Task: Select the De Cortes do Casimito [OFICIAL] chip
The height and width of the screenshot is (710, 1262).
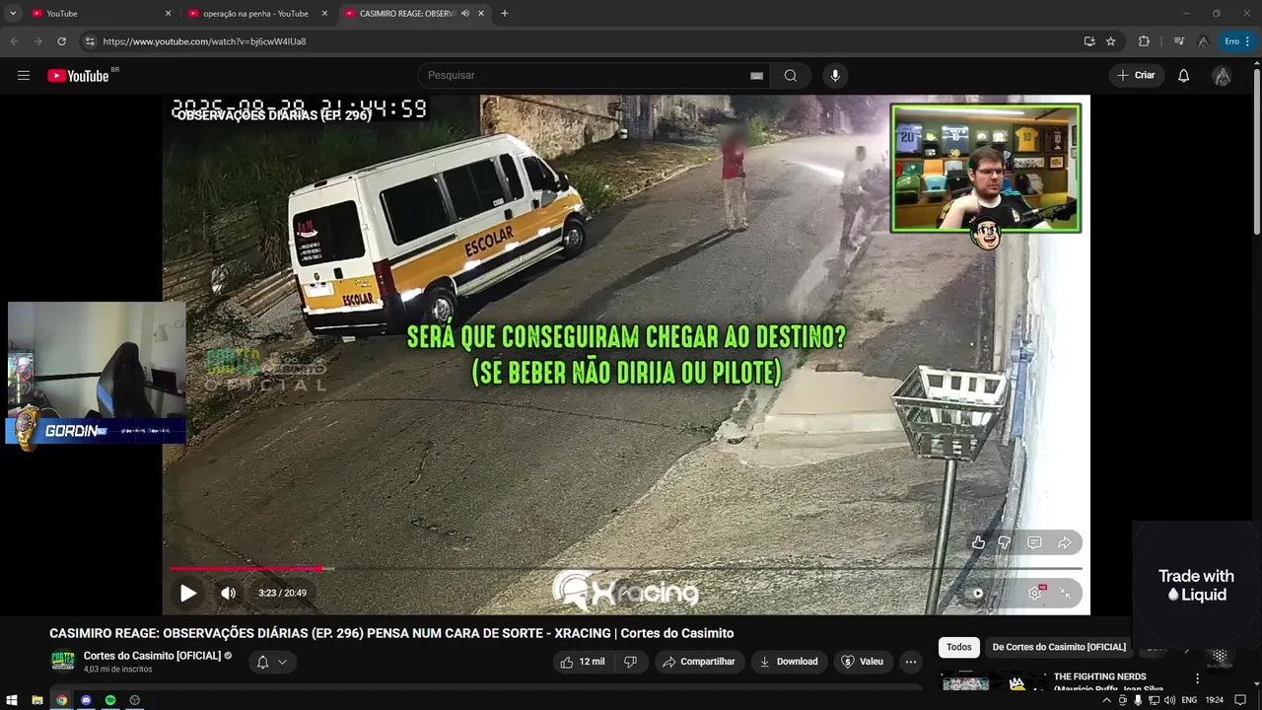Action: click(1059, 647)
